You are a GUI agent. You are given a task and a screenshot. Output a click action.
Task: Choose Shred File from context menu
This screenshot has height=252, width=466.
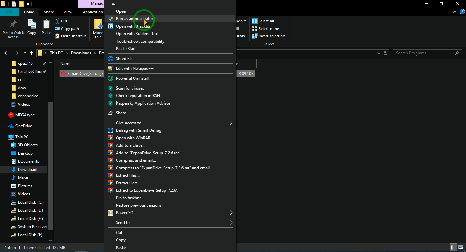(170, 59)
